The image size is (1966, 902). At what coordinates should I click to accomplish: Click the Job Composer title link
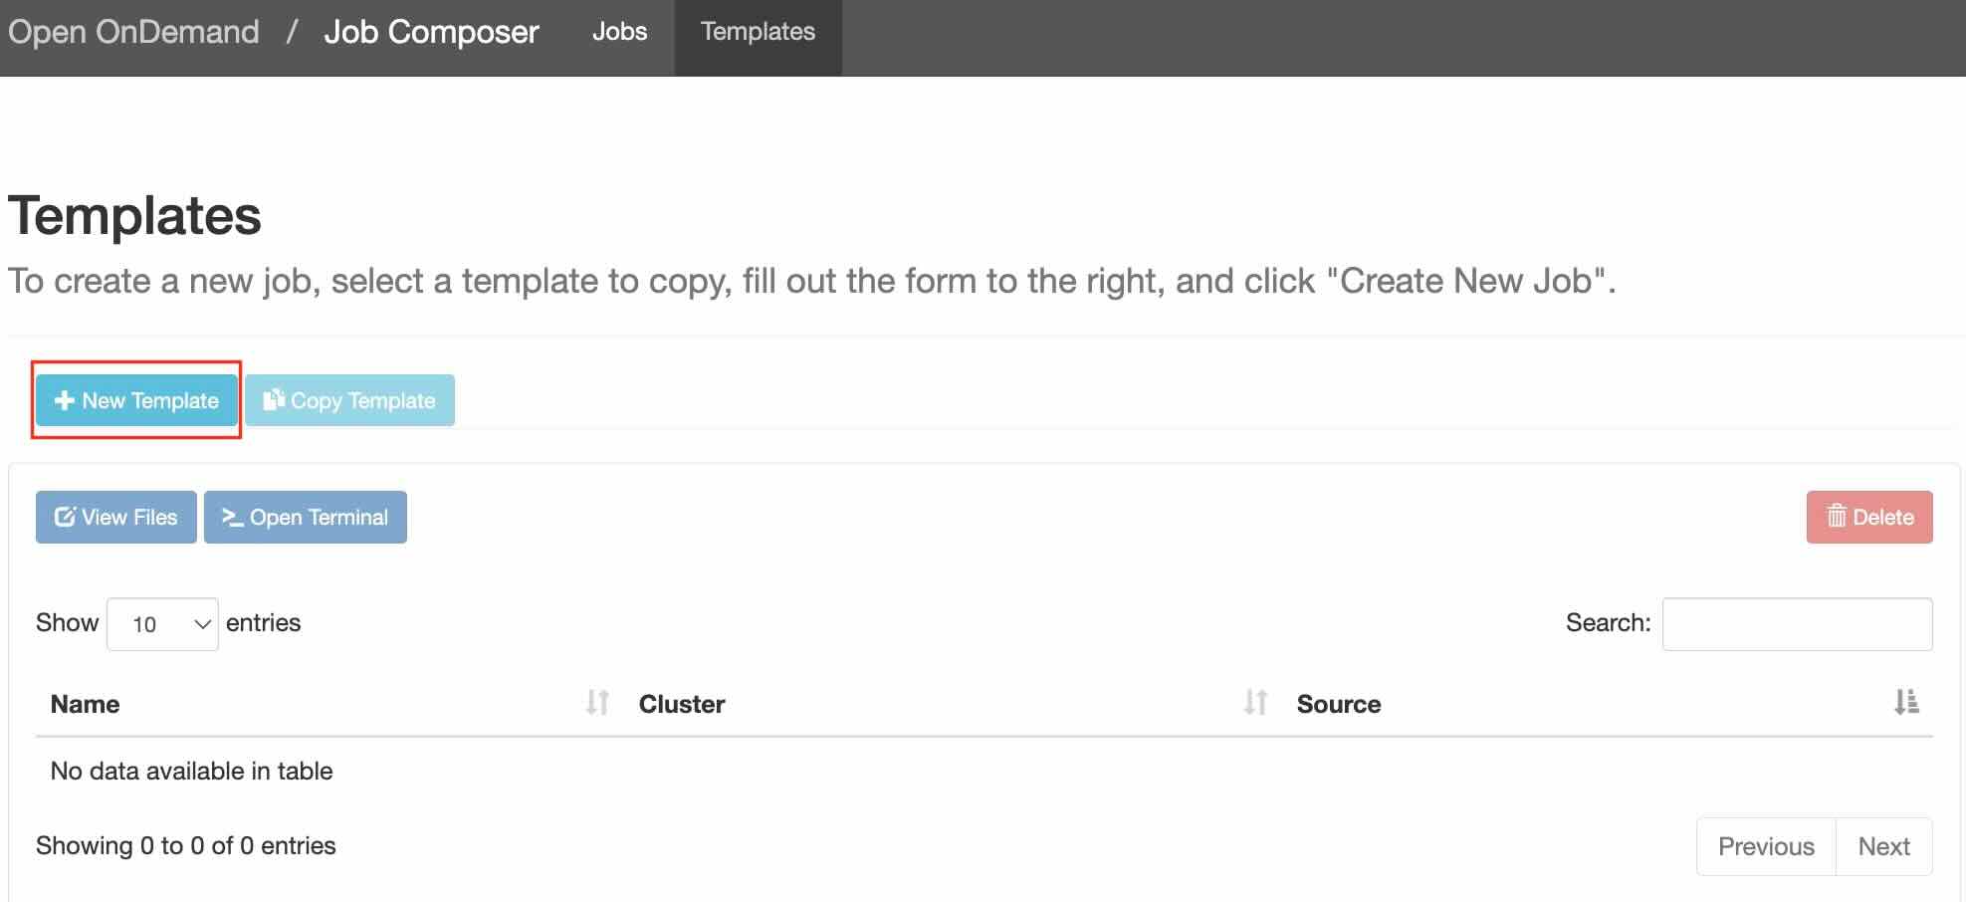coord(431,32)
